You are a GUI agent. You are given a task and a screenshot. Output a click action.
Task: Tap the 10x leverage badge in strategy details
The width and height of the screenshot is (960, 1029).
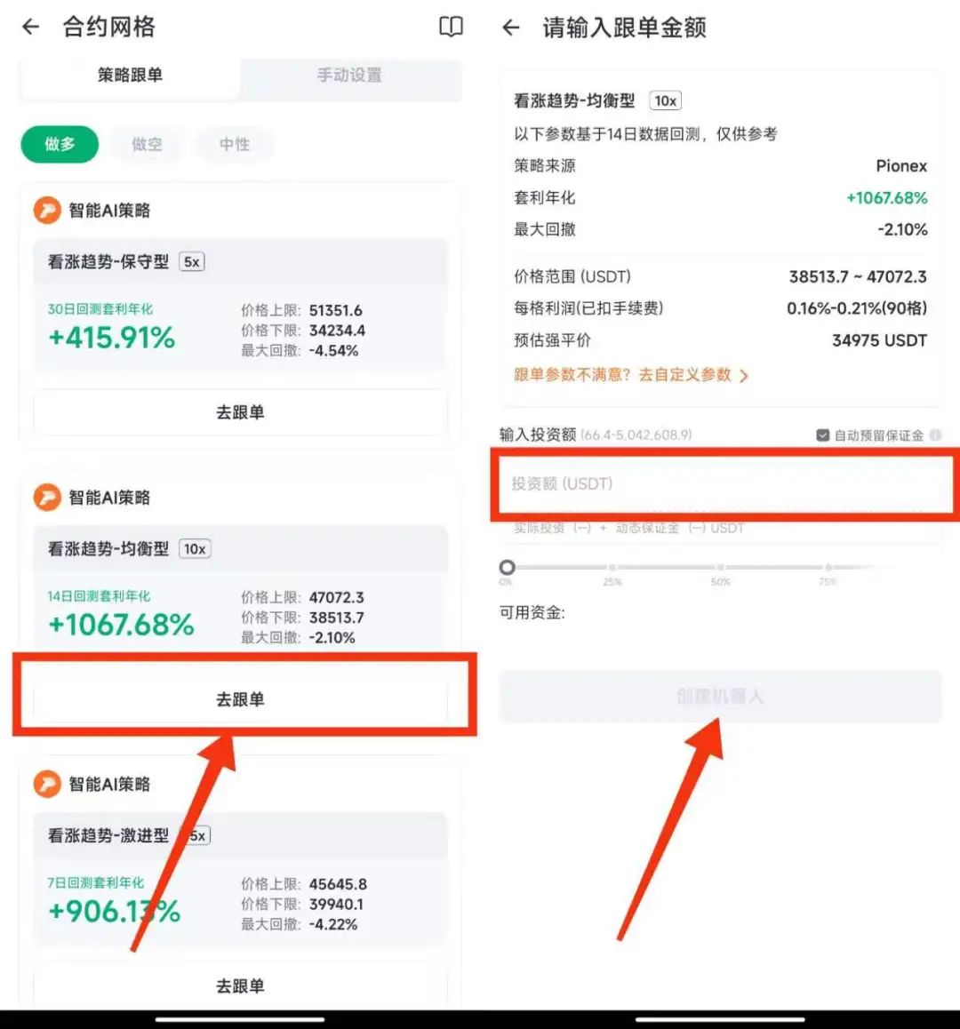[665, 101]
